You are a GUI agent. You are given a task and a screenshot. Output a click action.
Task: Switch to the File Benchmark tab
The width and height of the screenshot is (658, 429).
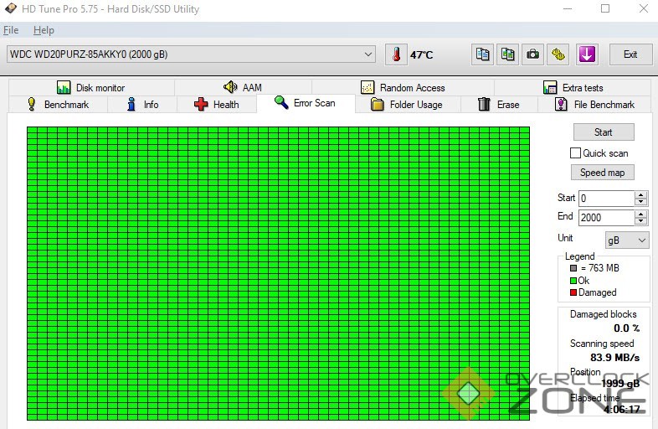pos(594,104)
